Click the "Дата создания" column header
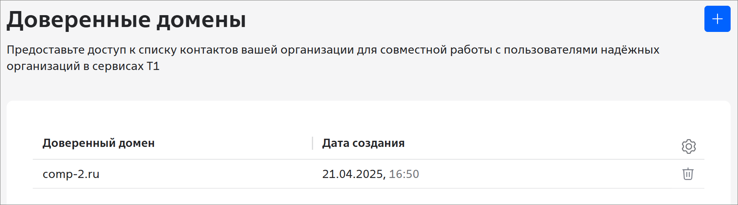The height and width of the screenshot is (205, 738). [x=363, y=143]
